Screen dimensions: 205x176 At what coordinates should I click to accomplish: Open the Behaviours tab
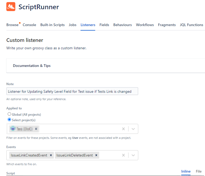[122, 25]
